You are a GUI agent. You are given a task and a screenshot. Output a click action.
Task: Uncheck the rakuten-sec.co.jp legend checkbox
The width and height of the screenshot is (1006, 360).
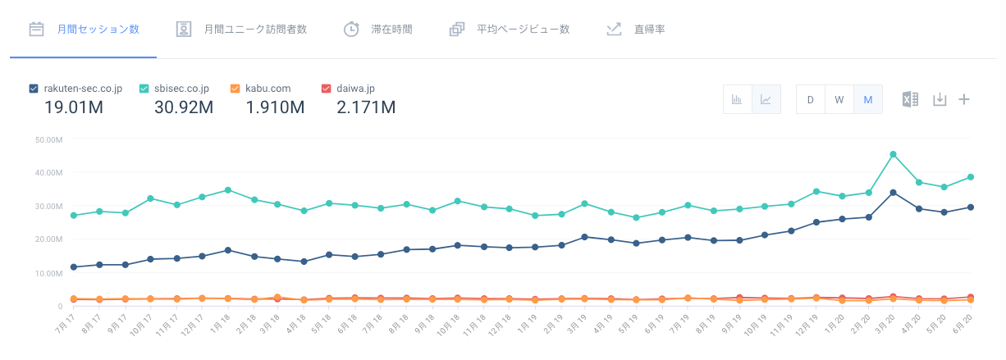tap(33, 89)
